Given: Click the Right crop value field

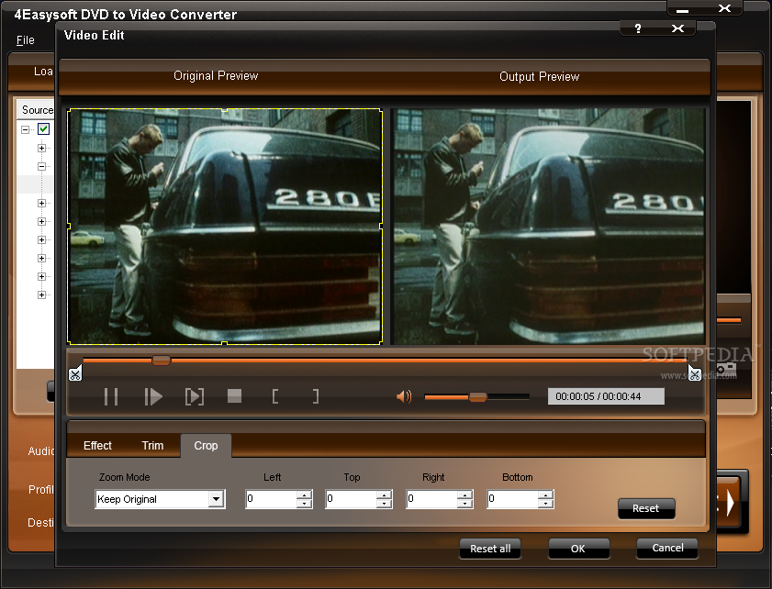Looking at the screenshot, I should 431,499.
